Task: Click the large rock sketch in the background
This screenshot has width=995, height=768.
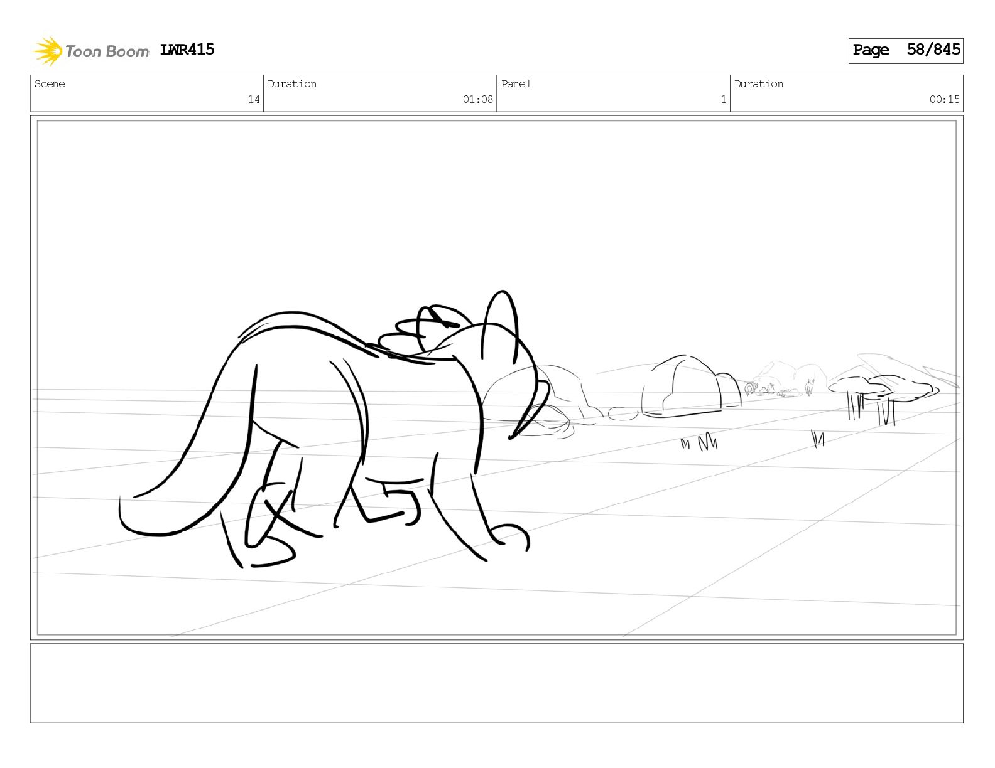Action: pos(691,386)
